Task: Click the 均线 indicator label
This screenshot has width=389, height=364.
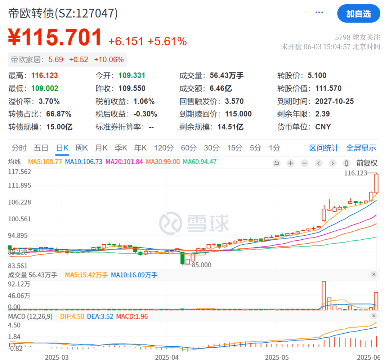Action: [x=14, y=162]
